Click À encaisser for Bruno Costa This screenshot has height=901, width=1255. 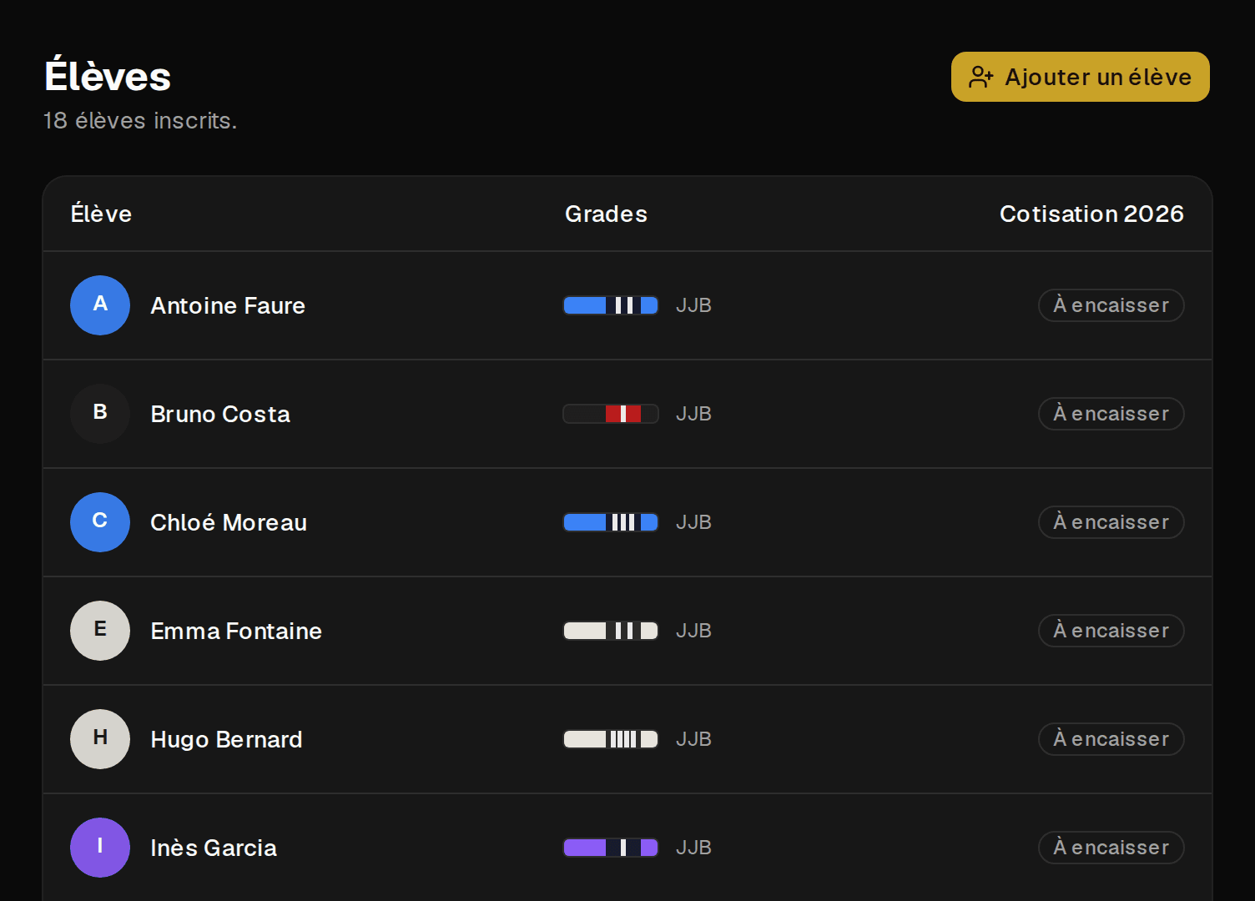point(1111,414)
